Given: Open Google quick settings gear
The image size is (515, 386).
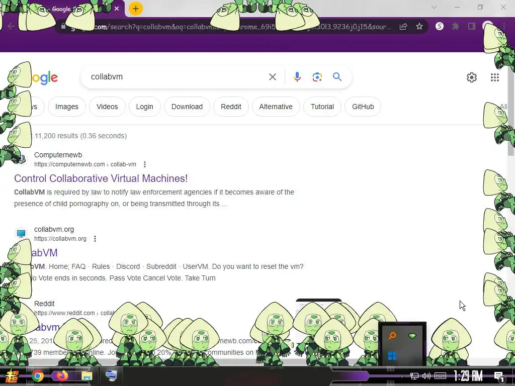Looking at the screenshot, I should click(472, 77).
